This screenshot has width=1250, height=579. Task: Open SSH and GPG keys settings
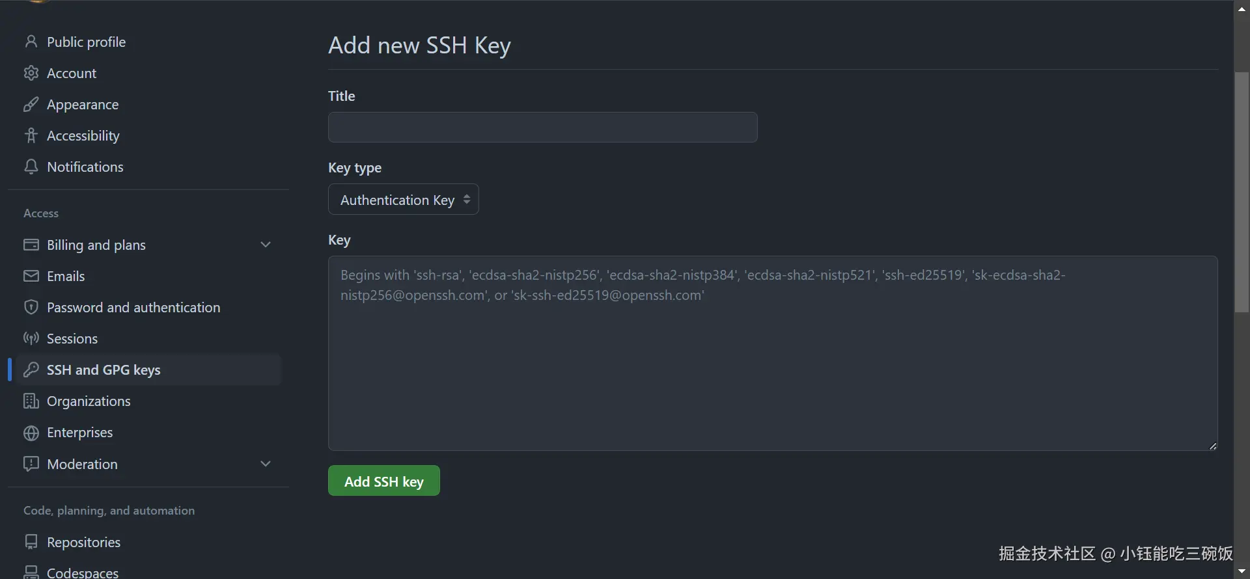pyautogui.click(x=104, y=370)
